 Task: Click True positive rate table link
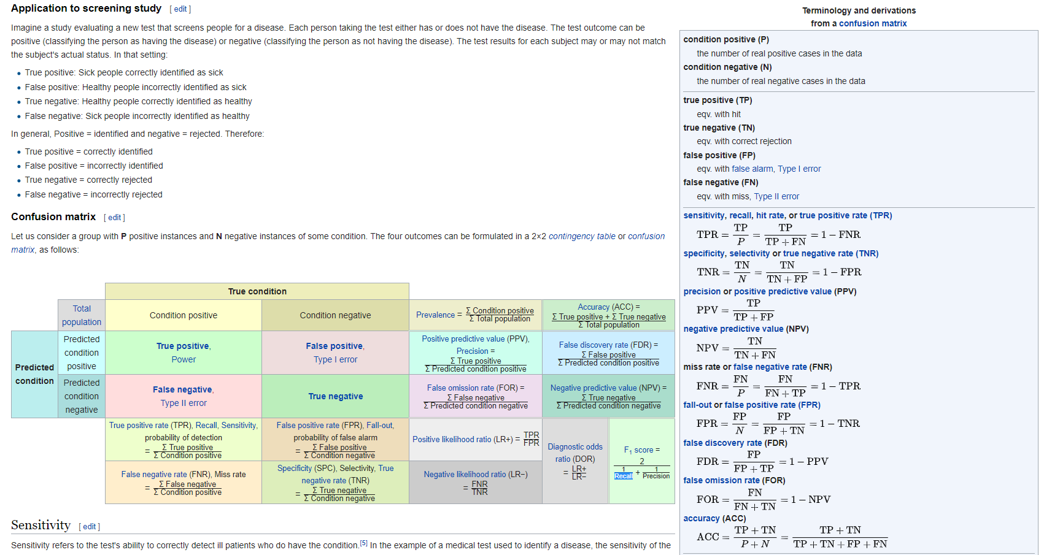[139, 425]
